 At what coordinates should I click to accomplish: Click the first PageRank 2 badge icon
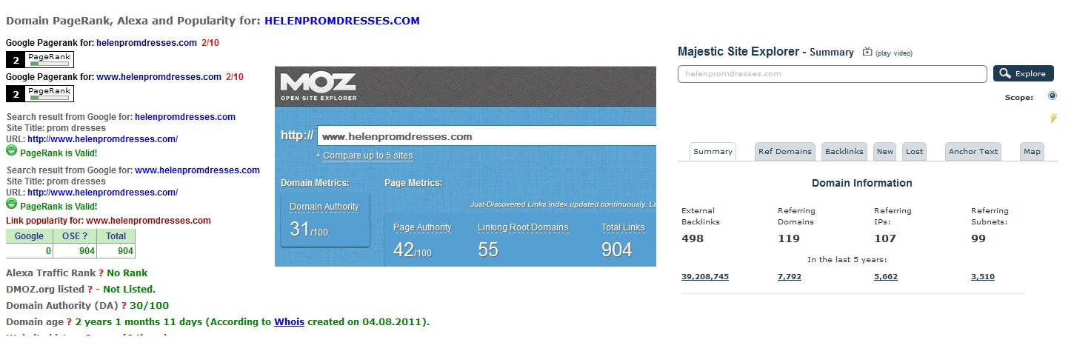tap(40, 59)
